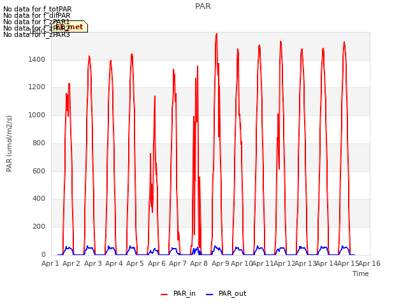Click 'No data for f_zPAR3' message
The image size is (408, 306).
click(x=36, y=34)
